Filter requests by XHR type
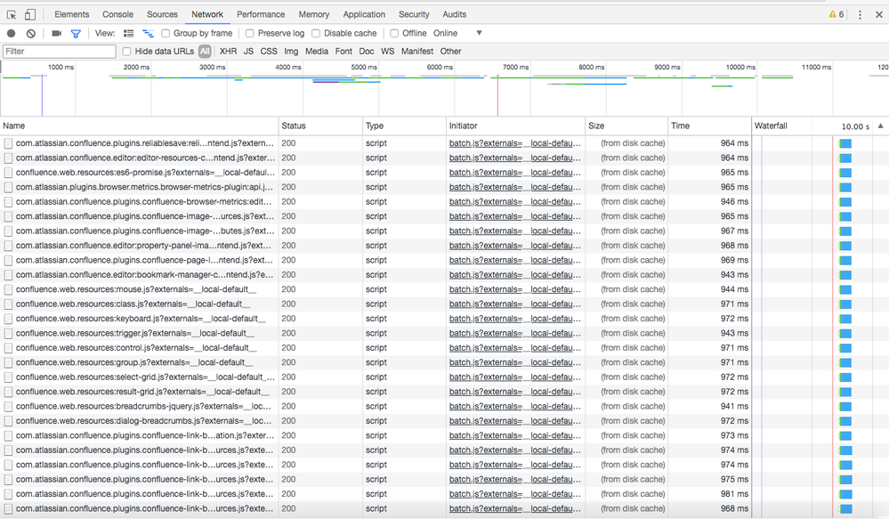 pos(228,52)
